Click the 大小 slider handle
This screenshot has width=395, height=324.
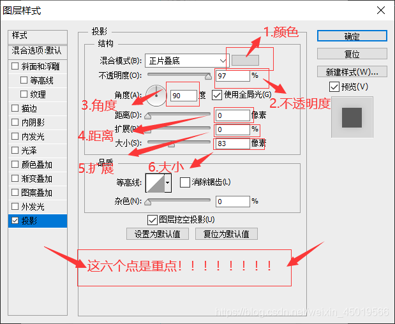(x=171, y=144)
